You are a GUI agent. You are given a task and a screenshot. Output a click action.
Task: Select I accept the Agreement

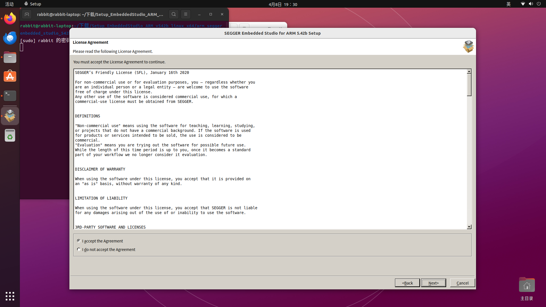click(79, 241)
